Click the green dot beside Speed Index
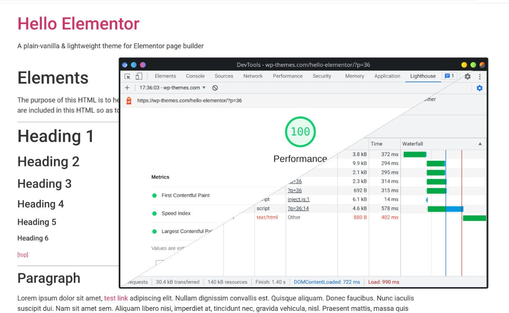Screen dimensions: 509x313 coord(154,213)
